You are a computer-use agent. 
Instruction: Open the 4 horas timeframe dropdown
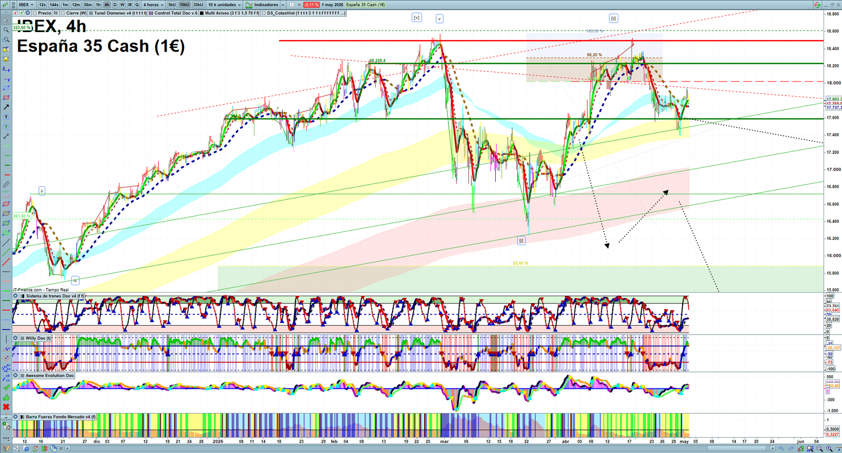click(x=153, y=5)
